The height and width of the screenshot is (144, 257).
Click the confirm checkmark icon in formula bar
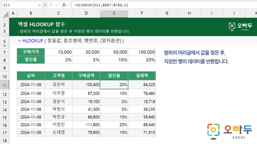click(x=57, y=5)
